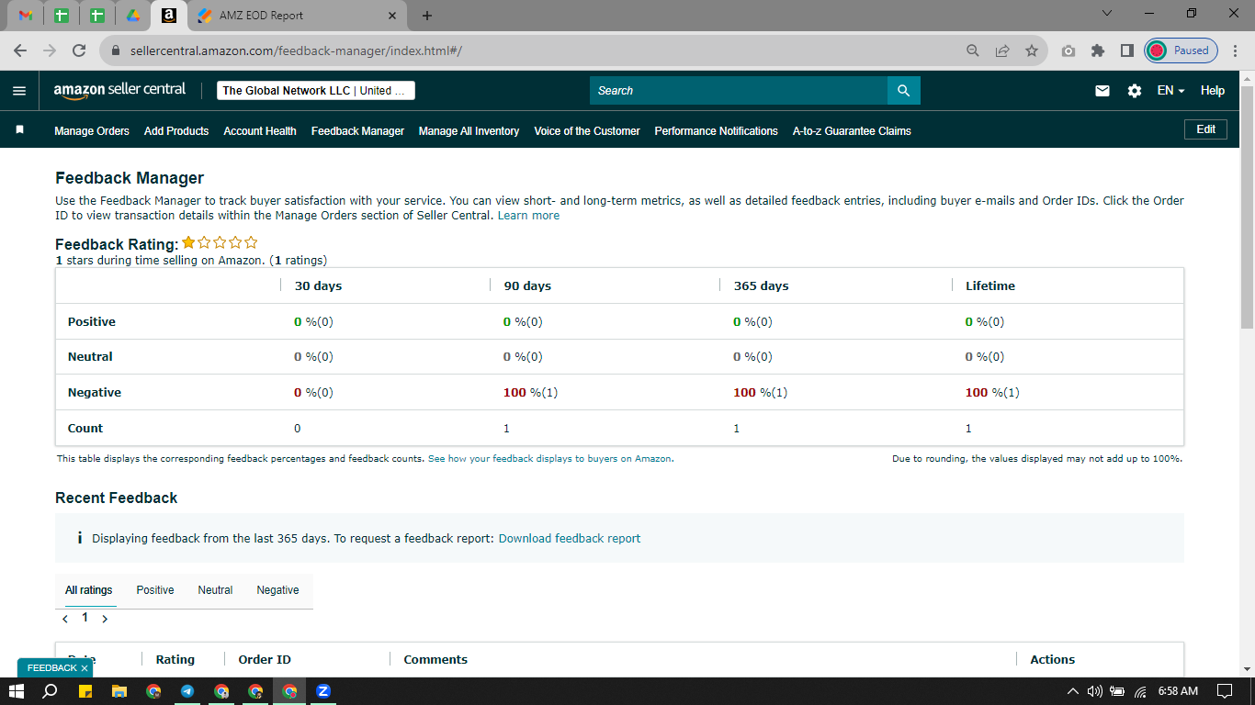Click the bookmark icon beside Manage Orders
This screenshot has width=1255, height=705.
click(x=19, y=130)
